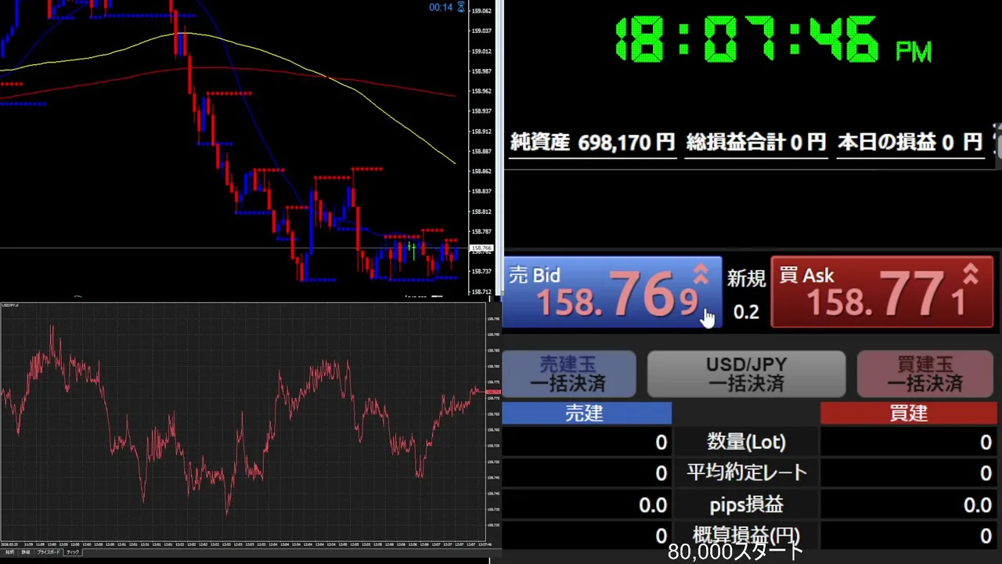This screenshot has width=1002, height=564.
Task: Click the 158.862 price label on the candlestick axis
Action: pos(481,172)
